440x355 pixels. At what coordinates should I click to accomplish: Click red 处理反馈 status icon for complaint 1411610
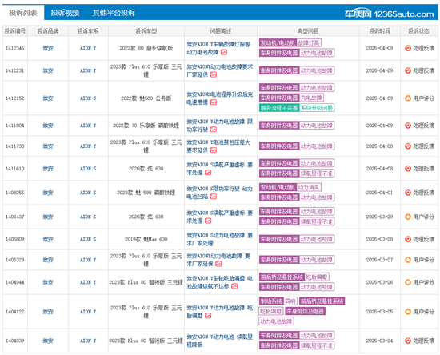coord(408,168)
